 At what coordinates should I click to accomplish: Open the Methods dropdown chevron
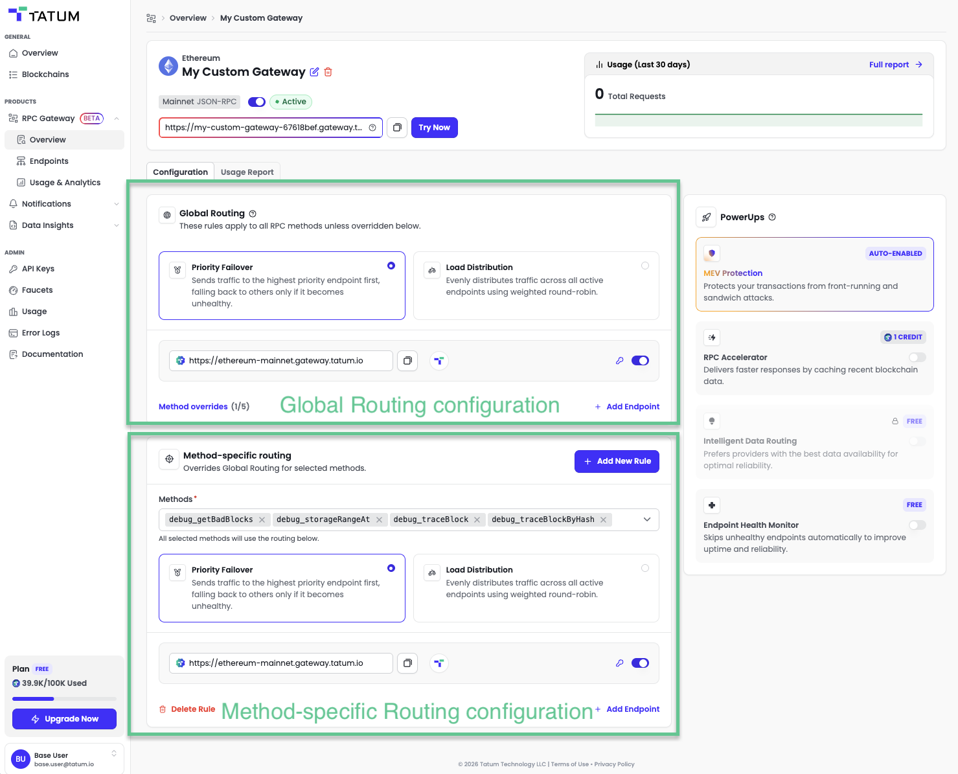[x=647, y=519]
